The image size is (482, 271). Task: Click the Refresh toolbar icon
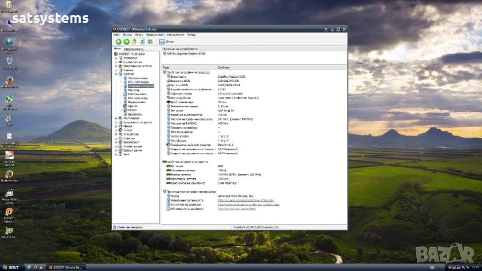click(142, 42)
